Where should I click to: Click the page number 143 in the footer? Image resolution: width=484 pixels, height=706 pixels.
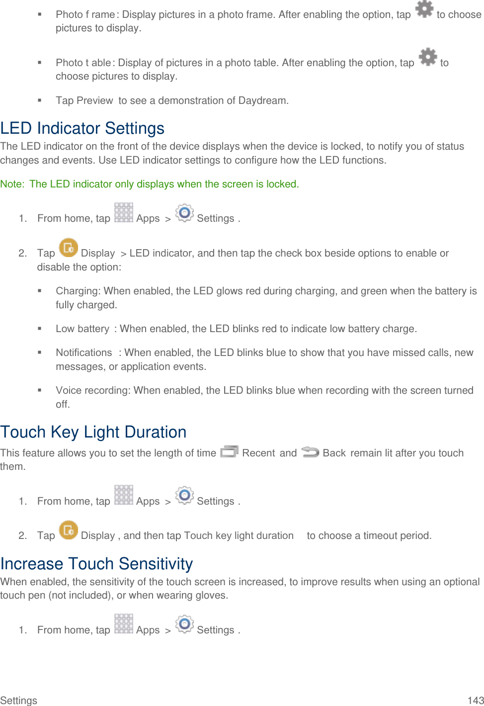[x=476, y=700]
